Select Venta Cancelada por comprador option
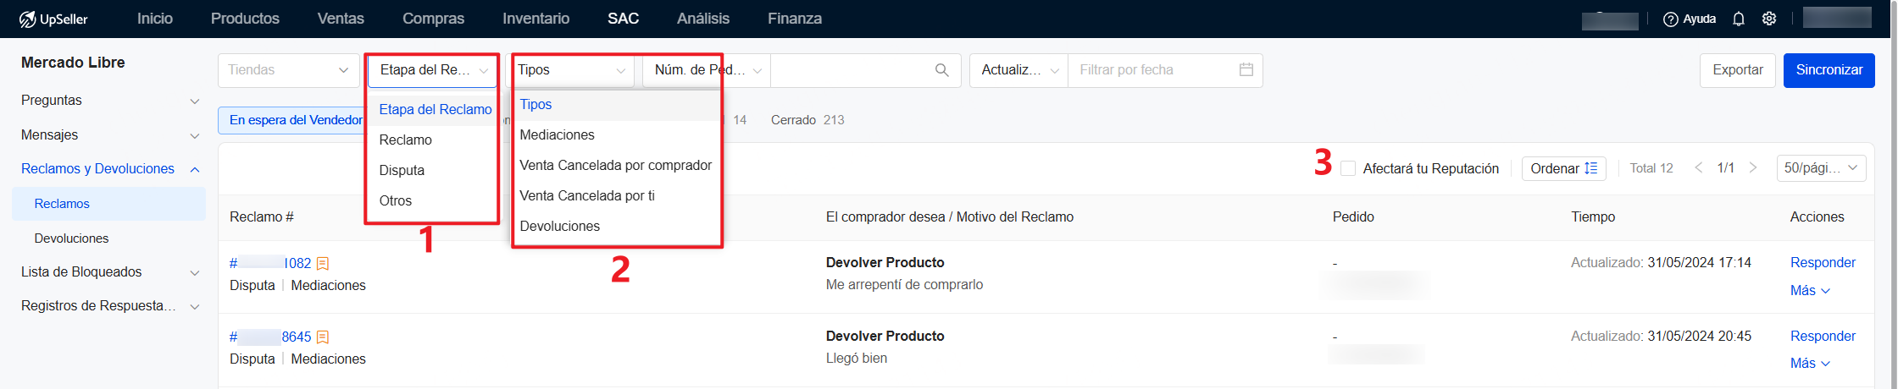 616,166
